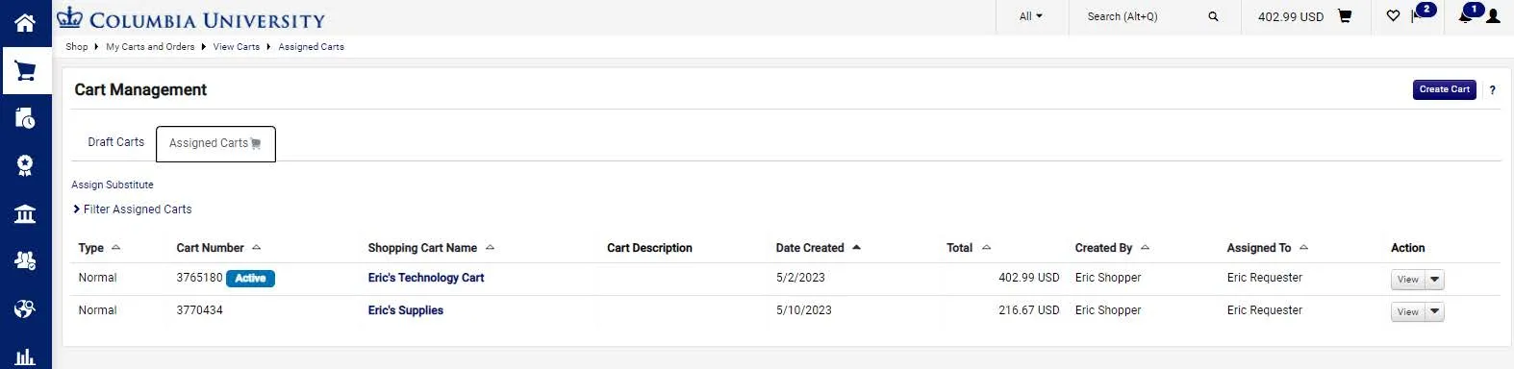Click View button for Eric's Supplies
The width and height of the screenshot is (1514, 369).
click(1408, 312)
